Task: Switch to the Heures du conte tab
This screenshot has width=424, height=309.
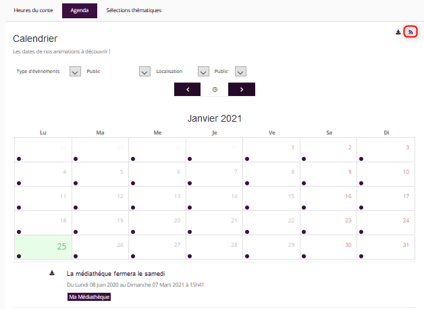Action: [x=33, y=11]
